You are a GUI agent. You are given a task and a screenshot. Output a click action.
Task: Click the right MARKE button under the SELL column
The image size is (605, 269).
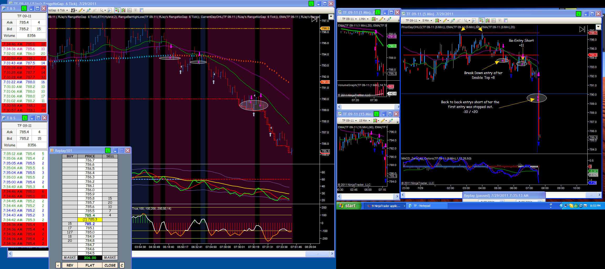(x=110, y=258)
